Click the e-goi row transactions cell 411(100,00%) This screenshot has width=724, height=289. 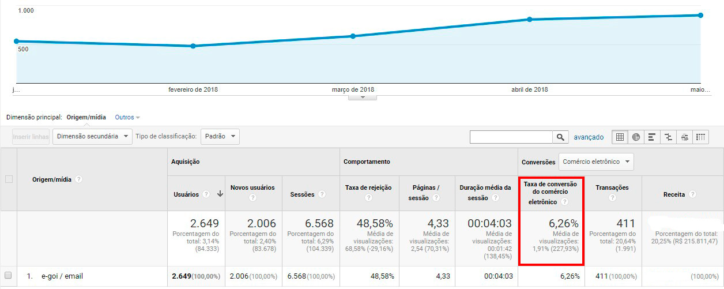click(615, 276)
